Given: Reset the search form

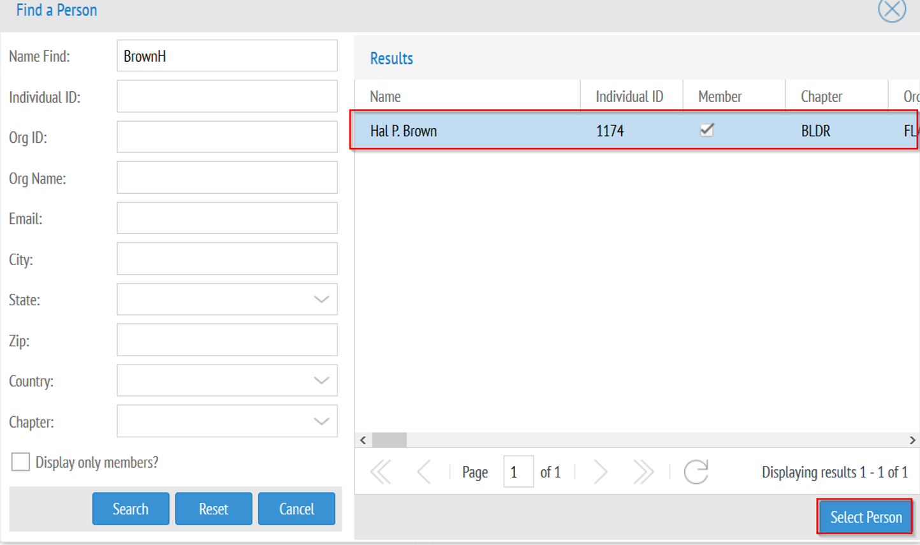Looking at the screenshot, I should (x=214, y=509).
